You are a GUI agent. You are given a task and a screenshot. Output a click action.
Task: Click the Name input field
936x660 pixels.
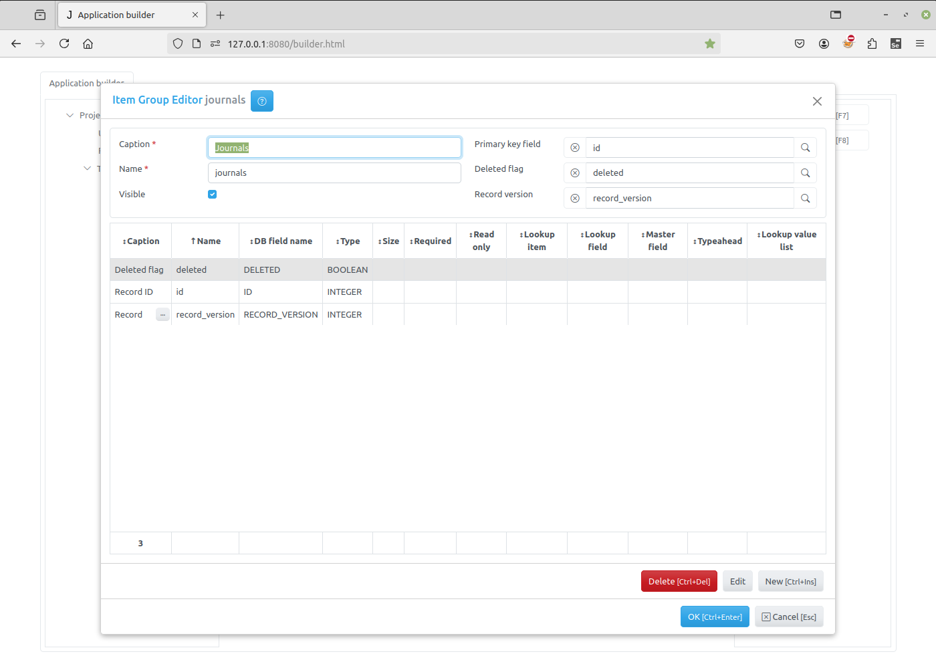[334, 173]
